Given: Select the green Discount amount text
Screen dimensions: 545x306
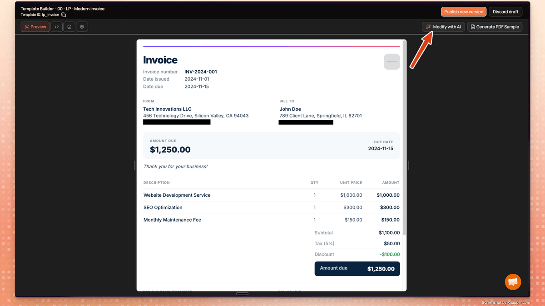Looking at the screenshot, I should coord(390,254).
